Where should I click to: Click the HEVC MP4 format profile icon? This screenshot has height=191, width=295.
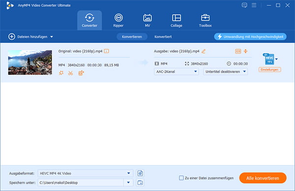tap(268, 59)
